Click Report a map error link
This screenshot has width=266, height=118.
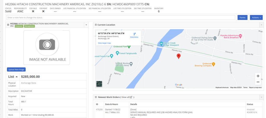[255, 87]
